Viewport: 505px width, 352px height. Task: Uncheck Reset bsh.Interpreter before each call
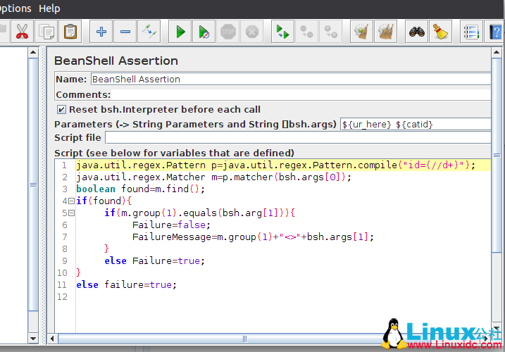61,110
